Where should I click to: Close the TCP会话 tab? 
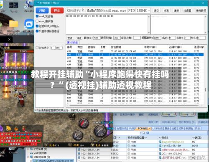(x=150, y=128)
